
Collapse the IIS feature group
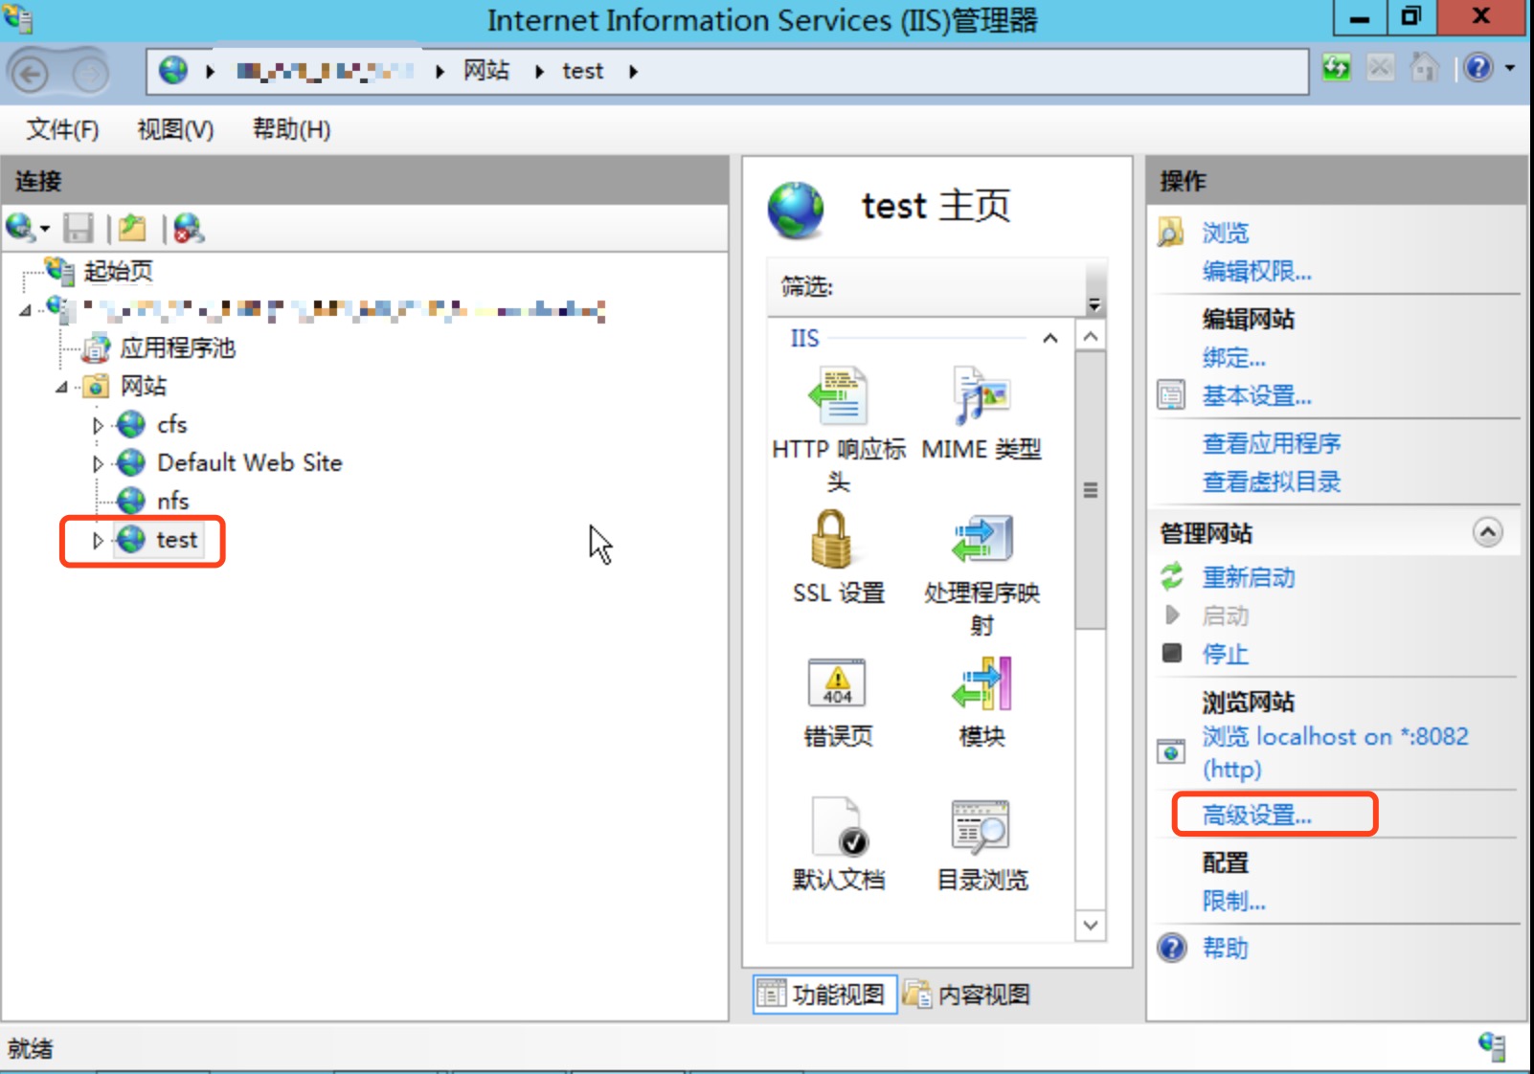tap(1050, 338)
